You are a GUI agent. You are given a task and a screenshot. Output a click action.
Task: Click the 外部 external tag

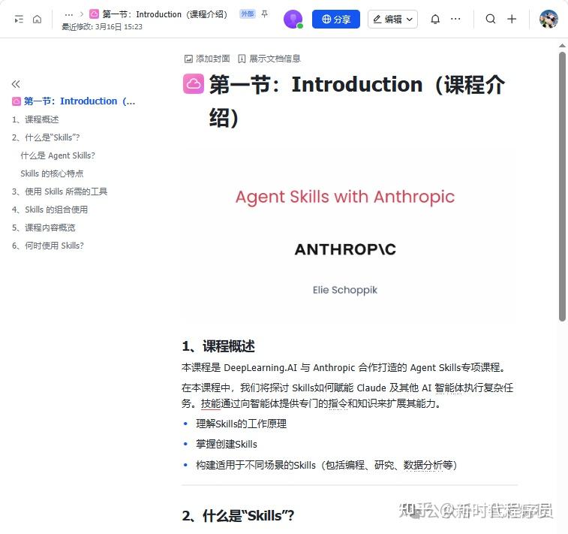click(248, 14)
